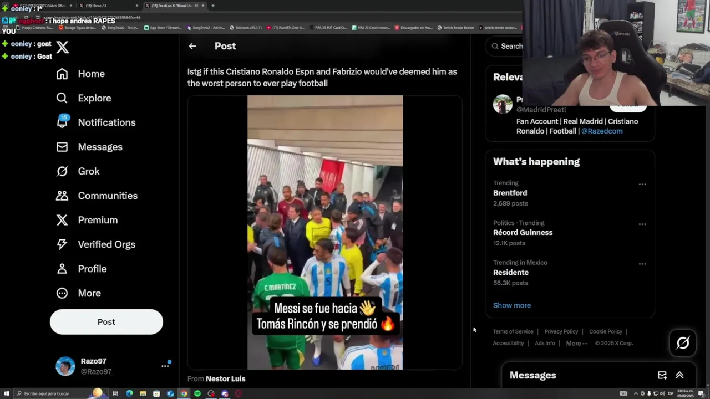
Task: Open the Récord Guinness trending topic
Action: (x=523, y=233)
